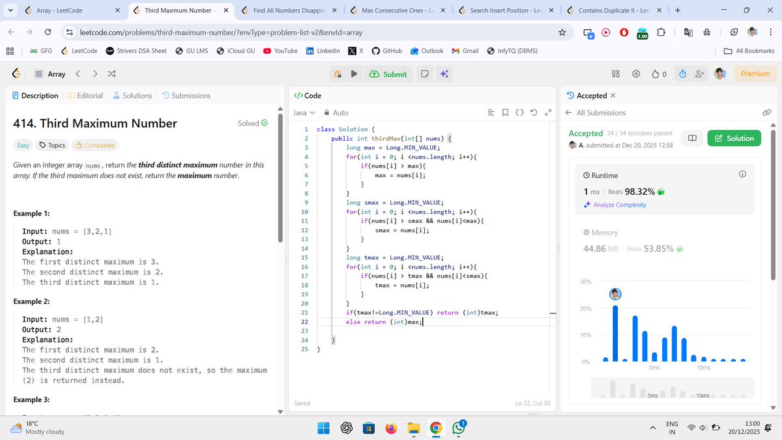Open the notes sticky icon
This screenshot has height=440, width=782.
(424, 74)
